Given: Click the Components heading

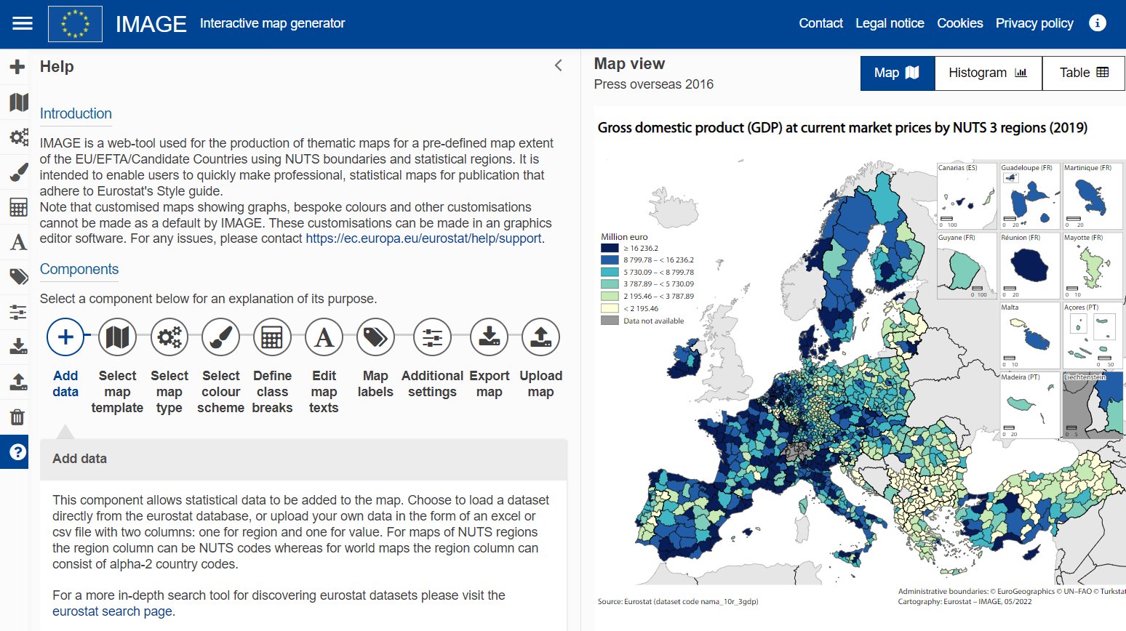Looking at the screenshot, I should (79, 269).
